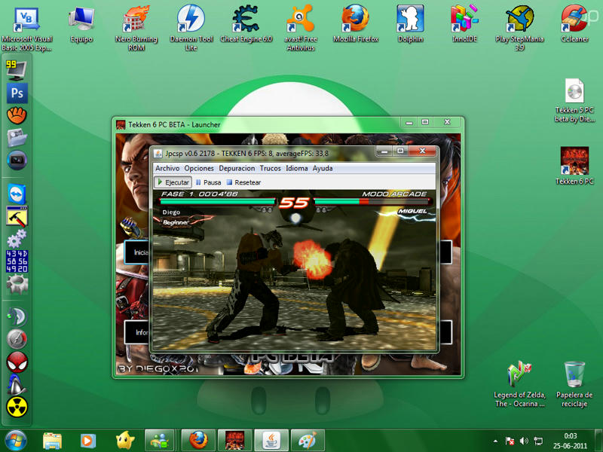Viewport: 603px width, 452px height.
Task: Open the Opciones menu in Jpcsp
Action: (x=199, y=168)
